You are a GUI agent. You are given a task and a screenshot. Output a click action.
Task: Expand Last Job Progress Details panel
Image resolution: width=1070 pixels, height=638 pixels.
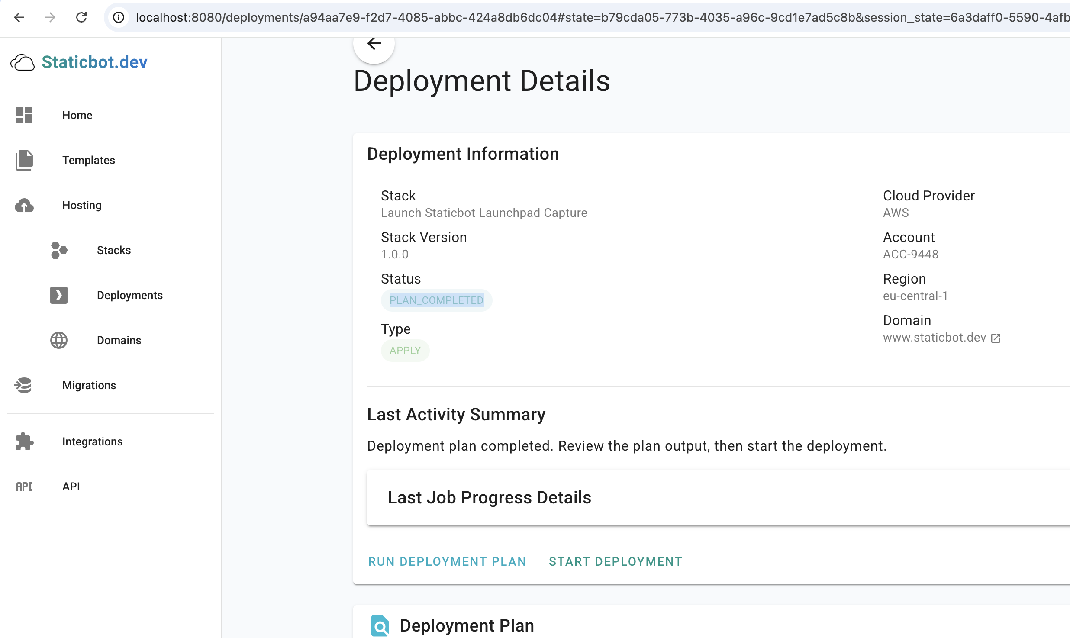coord(719,498)
